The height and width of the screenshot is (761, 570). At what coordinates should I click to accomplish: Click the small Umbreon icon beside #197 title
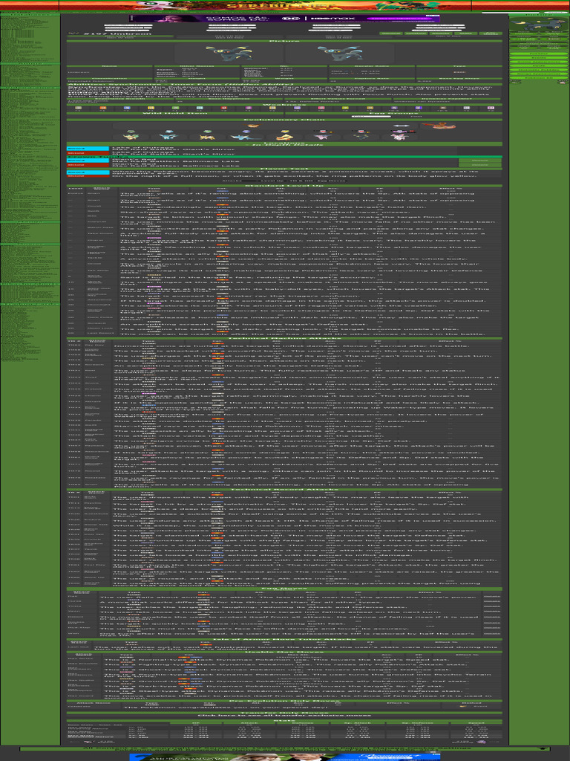73,33
